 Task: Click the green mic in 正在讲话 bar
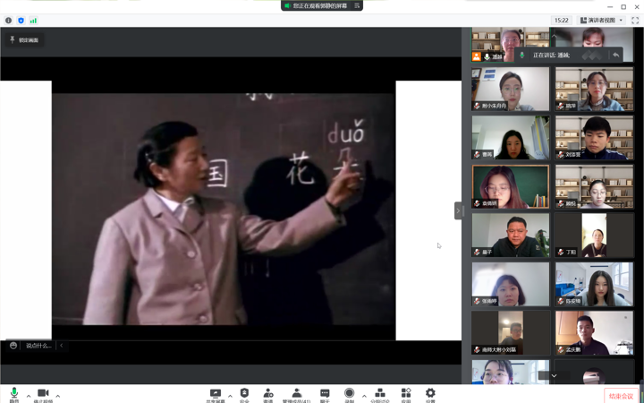(522, 55)
